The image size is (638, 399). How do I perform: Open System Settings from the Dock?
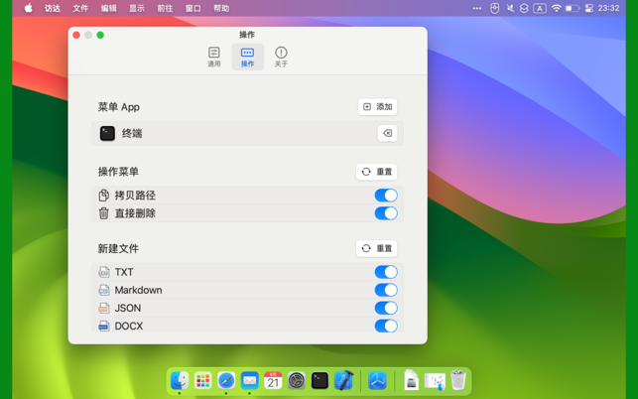297,381
